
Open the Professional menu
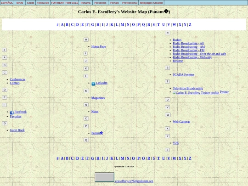(130, 3)
